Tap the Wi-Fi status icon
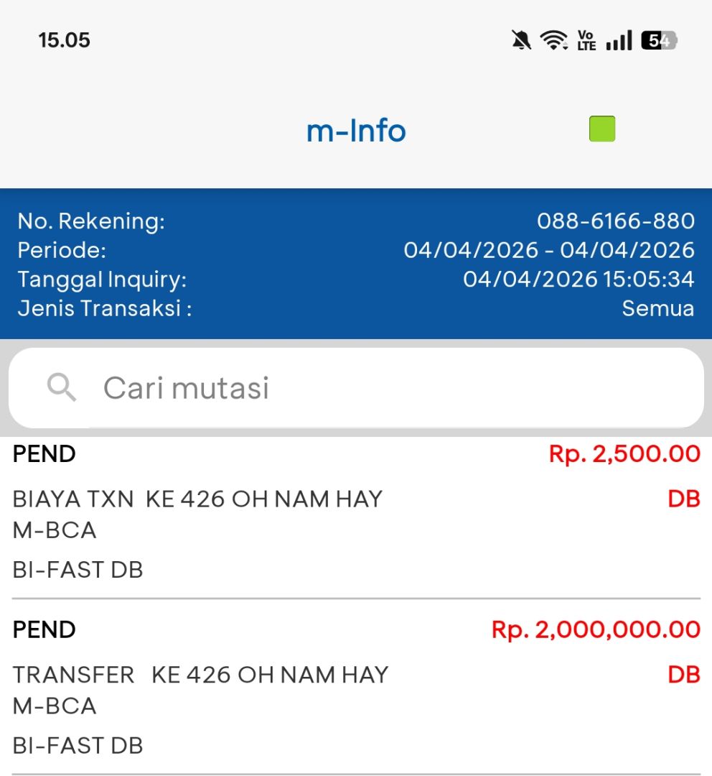The image size is (712, 776). (x=553, y=40)
